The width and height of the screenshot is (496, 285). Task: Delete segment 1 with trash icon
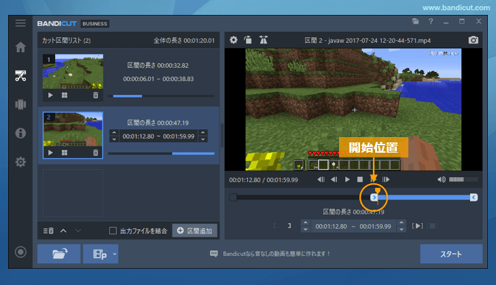(x=96, y=95)
